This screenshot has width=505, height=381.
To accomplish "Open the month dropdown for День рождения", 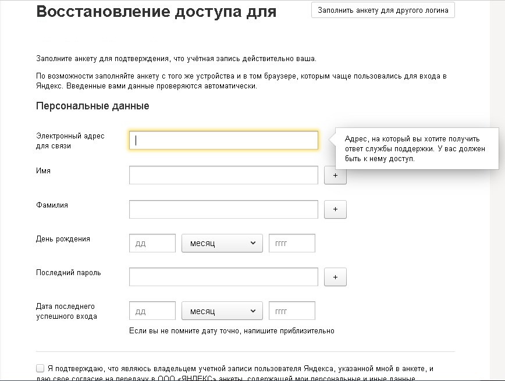I will pos(222,243).
